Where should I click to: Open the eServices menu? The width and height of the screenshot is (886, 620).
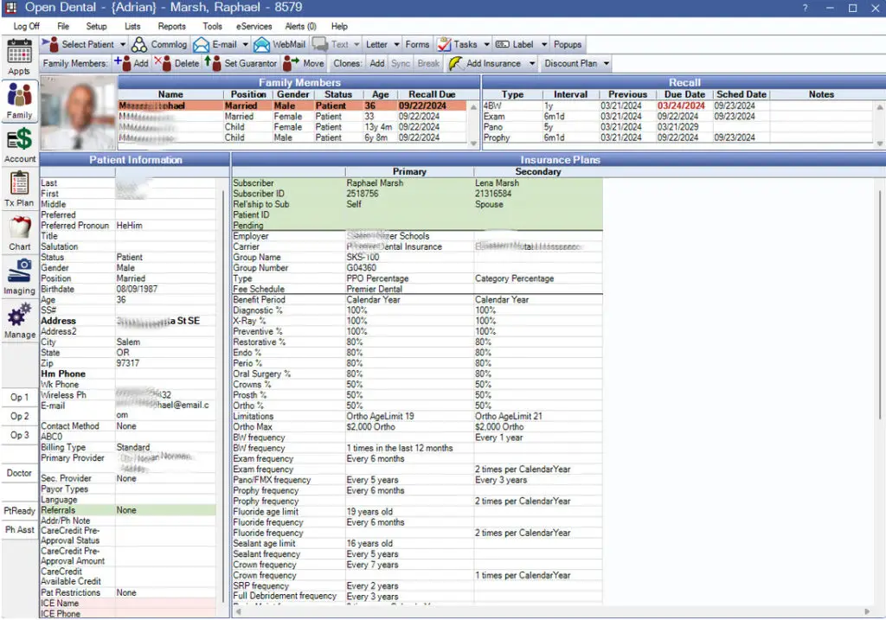[254, 26]
